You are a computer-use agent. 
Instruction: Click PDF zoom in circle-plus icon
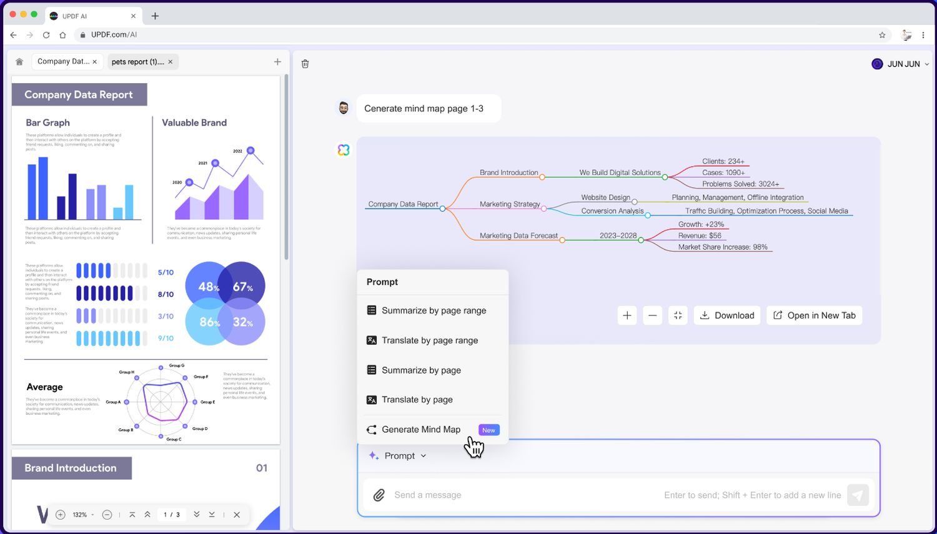61,515
